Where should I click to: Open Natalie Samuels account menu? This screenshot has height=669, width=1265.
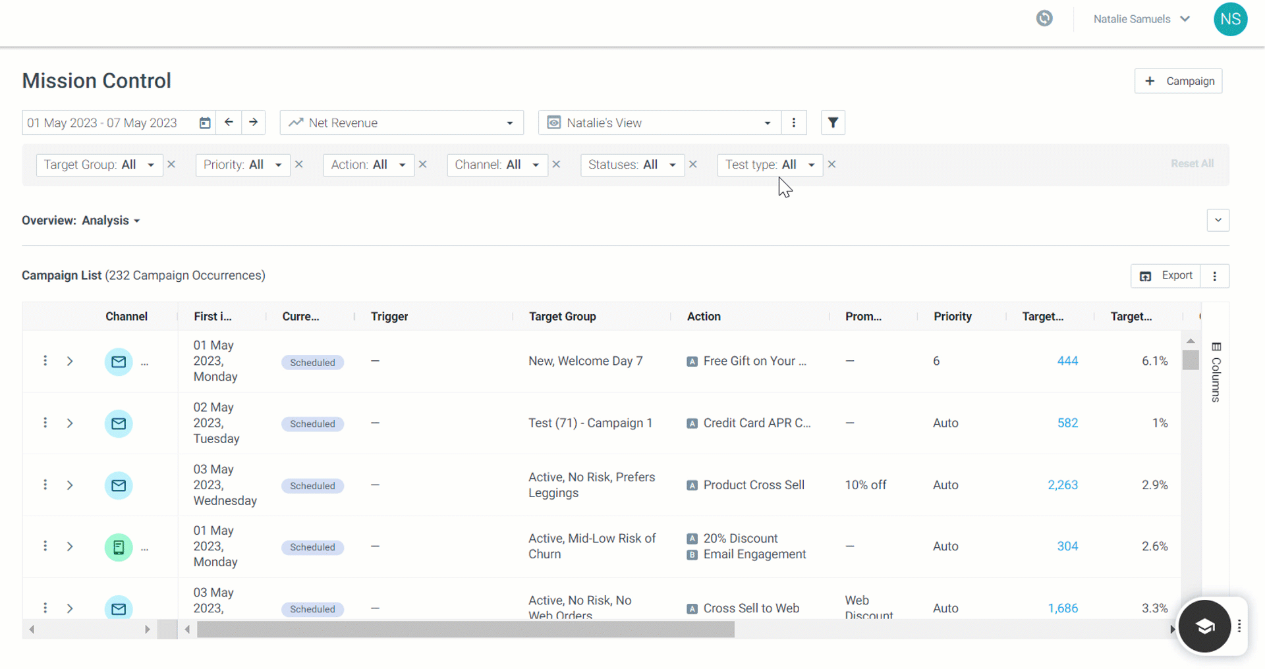point(1142,19)
